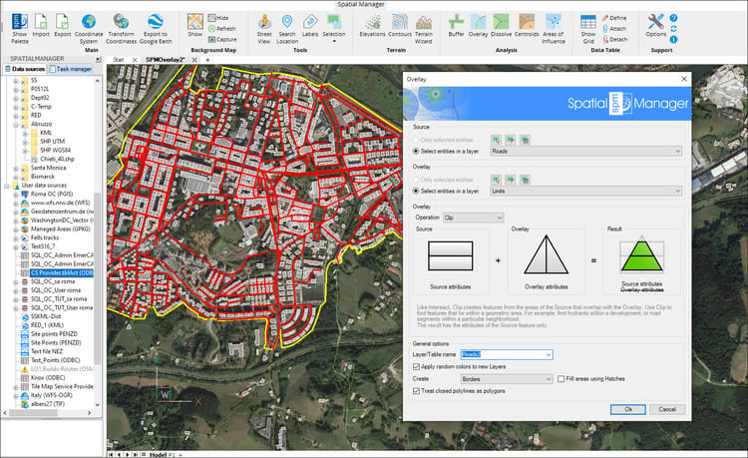Open the Show Palette tool
This screenshot has height=458, width=748.
click(20, 29)
